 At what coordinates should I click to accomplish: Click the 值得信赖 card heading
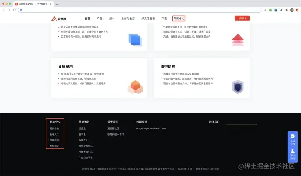click(168, 66)
